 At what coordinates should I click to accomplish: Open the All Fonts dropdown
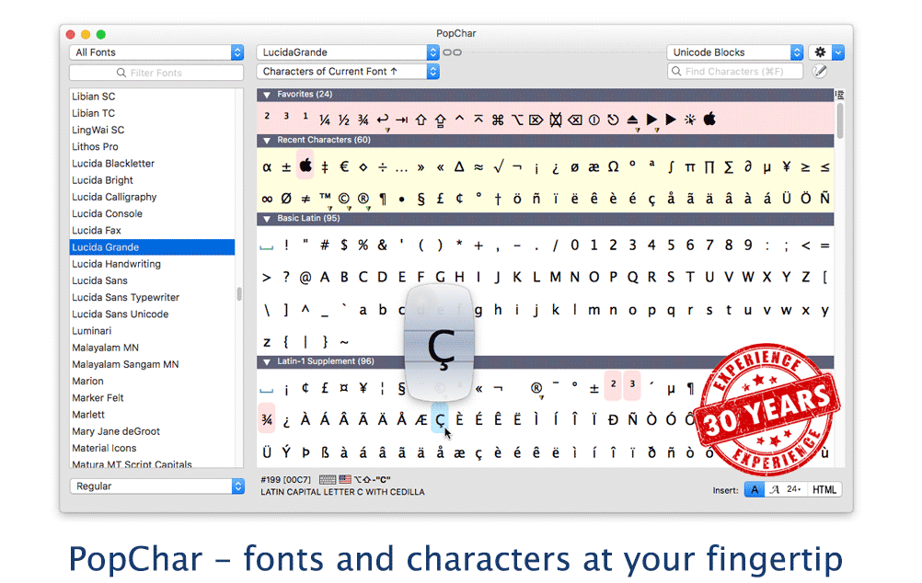point(156,52)
